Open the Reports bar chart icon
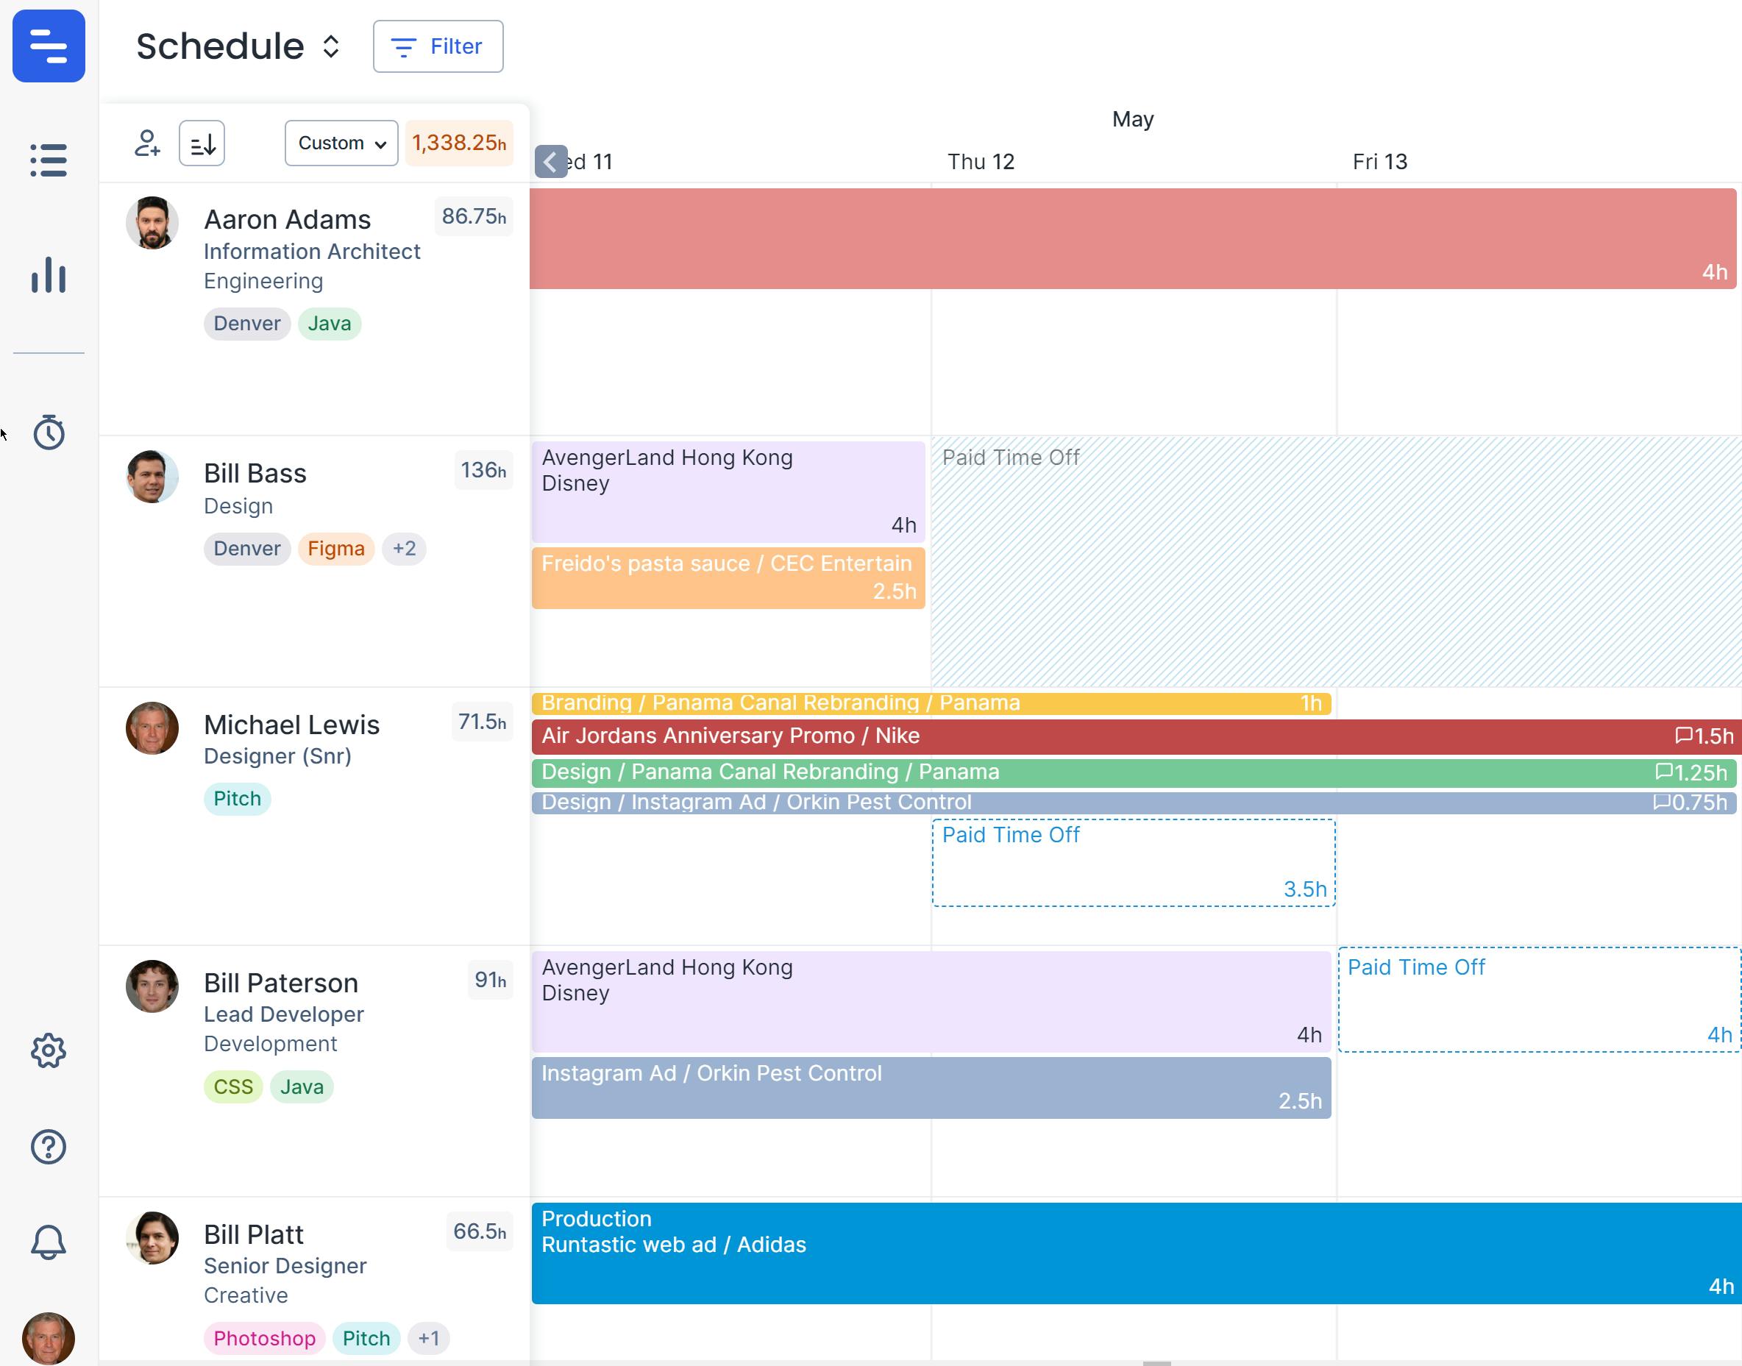The image size is (1742, 1366). 48,274
